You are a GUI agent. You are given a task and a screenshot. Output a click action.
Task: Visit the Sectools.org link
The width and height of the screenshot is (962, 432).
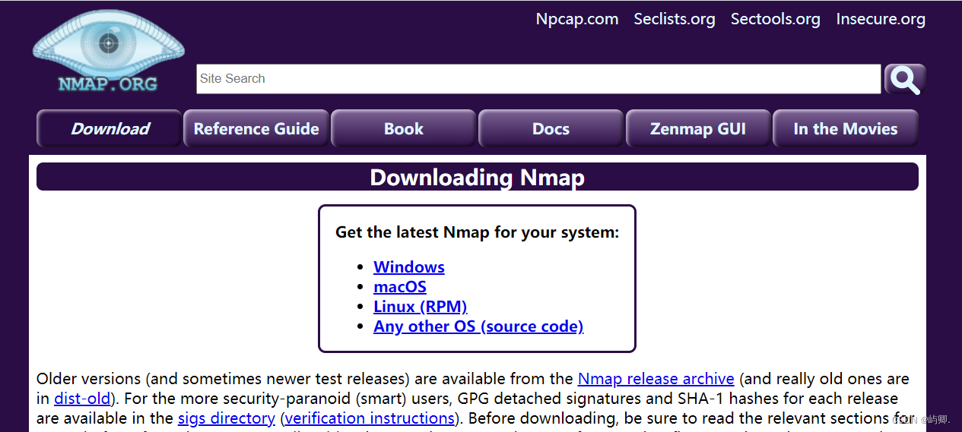pyautogui.click(x=776, y=19)
